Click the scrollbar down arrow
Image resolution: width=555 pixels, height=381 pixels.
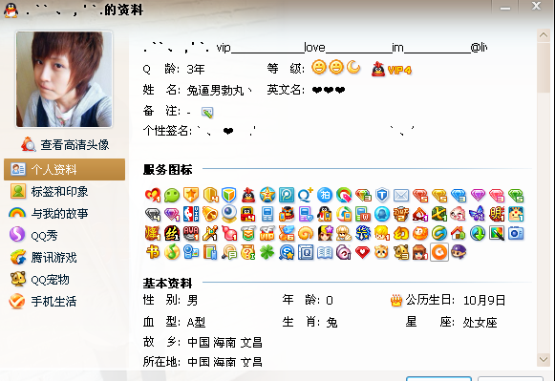(544, 359)
